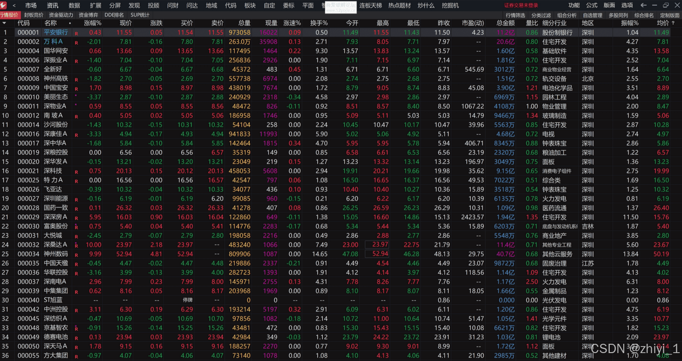Click the left-arrow icon beside the window controls
The height and width of the screenshot is (361, 682).
(x=643, y=6)
